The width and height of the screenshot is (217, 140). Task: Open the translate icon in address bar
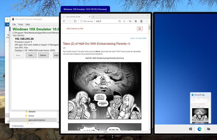point(120,21)
